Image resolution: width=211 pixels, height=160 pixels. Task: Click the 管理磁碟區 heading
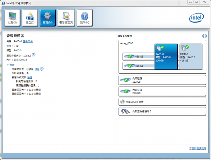(x=15, y=36)
